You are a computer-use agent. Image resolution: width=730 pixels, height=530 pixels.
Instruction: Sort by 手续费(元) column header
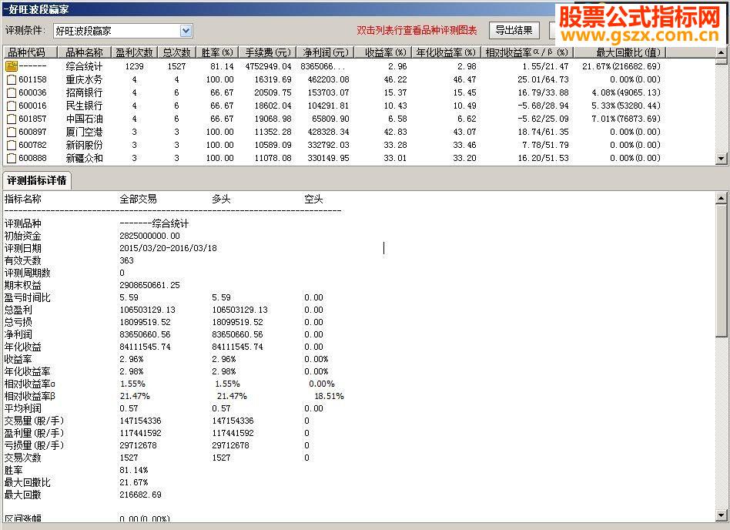click(268, 52)
